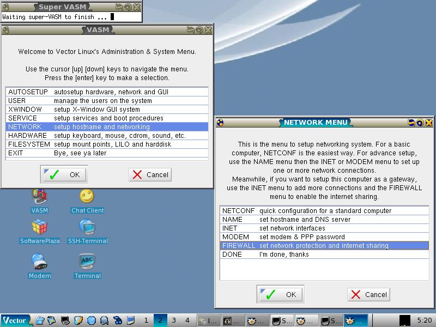Click the taskbar clock showing 5:20
Screen dimensions: 436x327
(423, 320)
